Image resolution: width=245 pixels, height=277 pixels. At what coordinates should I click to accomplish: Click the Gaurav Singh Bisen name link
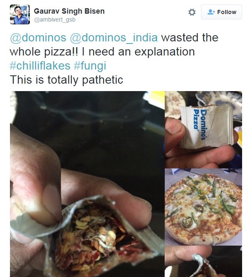pyautogui.click(x=69, y=11)
